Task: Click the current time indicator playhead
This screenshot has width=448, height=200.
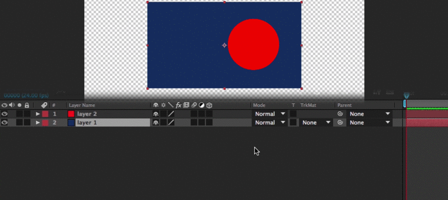Action: coord(407,96)
